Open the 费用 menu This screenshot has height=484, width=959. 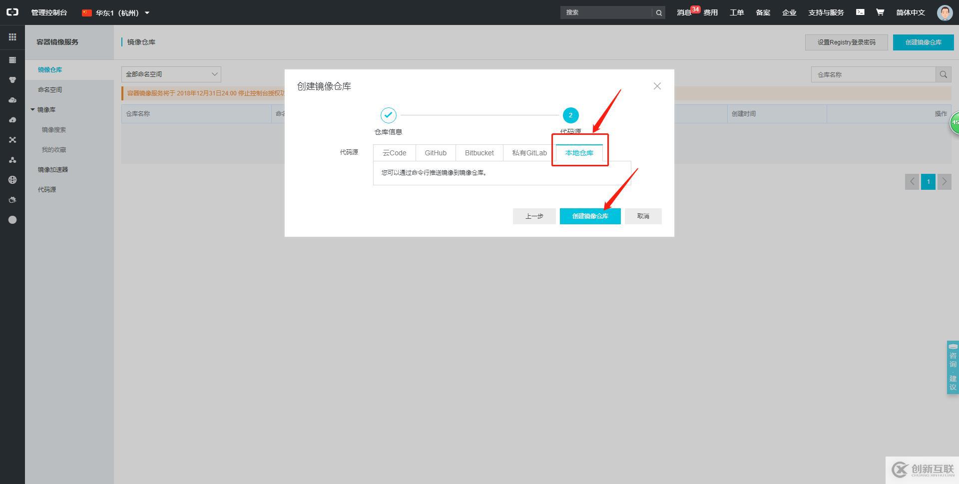[x=711, y=12]
